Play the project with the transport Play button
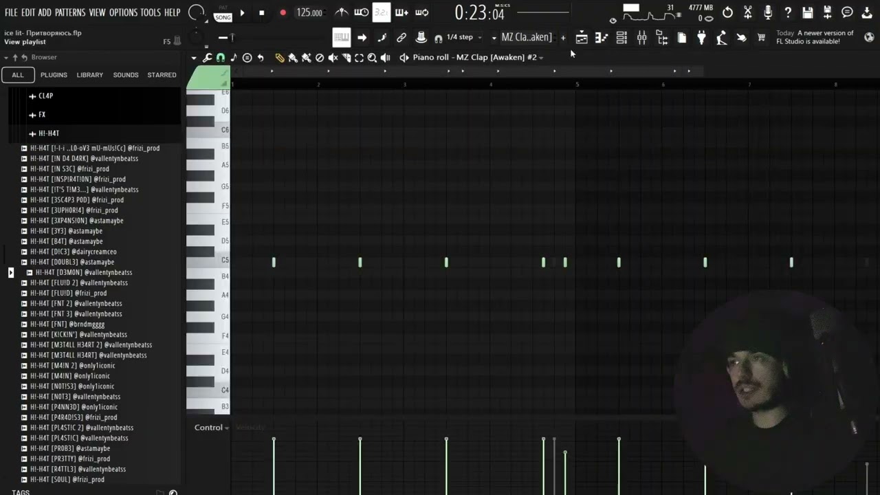The height and width of the screenshot is (495, 880). tap(242, 12)
